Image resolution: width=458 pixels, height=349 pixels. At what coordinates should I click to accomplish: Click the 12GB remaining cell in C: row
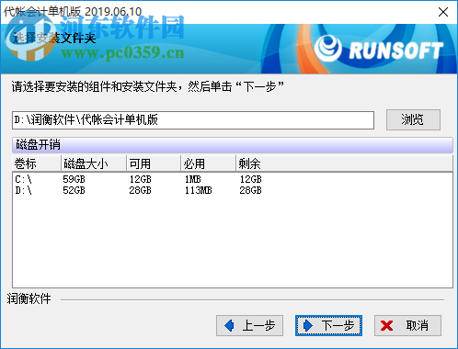[x=250, y=179]
